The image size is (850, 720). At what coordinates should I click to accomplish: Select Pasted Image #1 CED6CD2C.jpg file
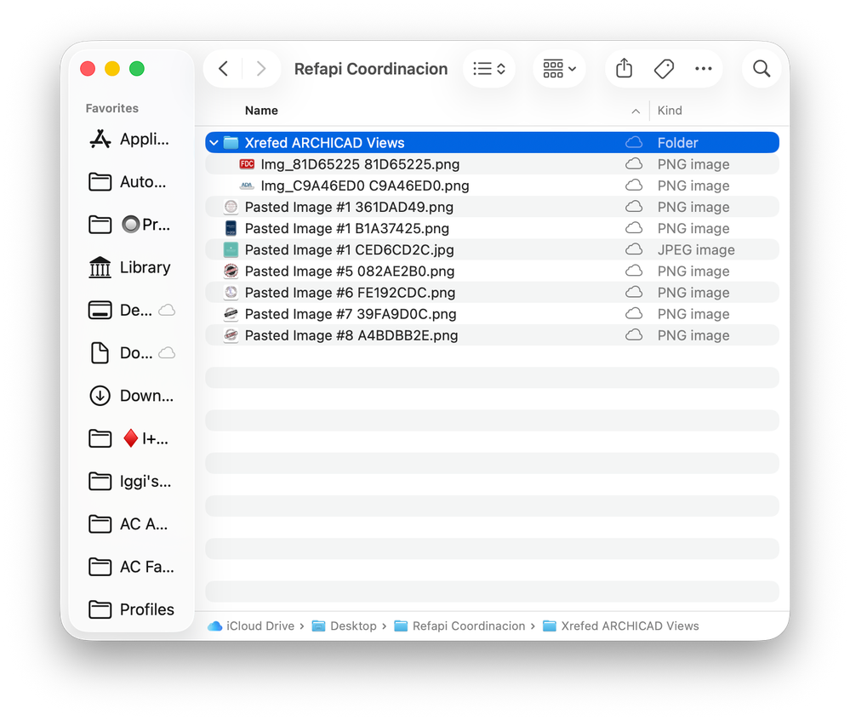click(493, 250)
